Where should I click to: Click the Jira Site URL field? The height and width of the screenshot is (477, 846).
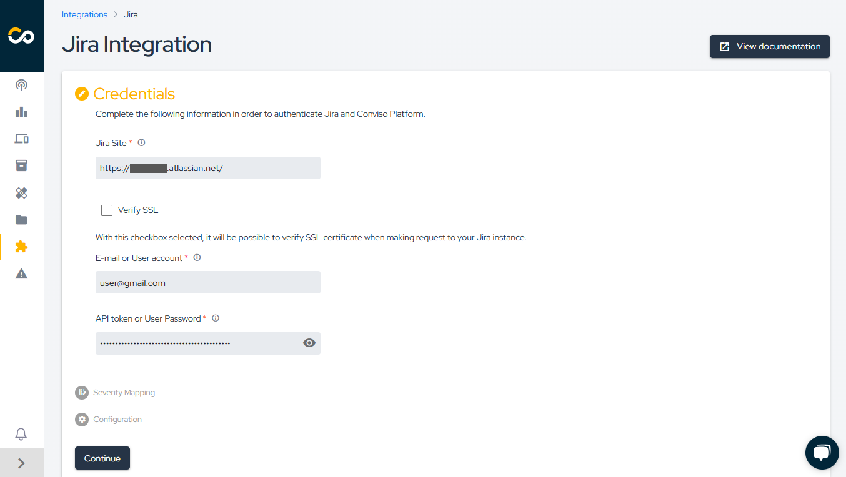208,168
